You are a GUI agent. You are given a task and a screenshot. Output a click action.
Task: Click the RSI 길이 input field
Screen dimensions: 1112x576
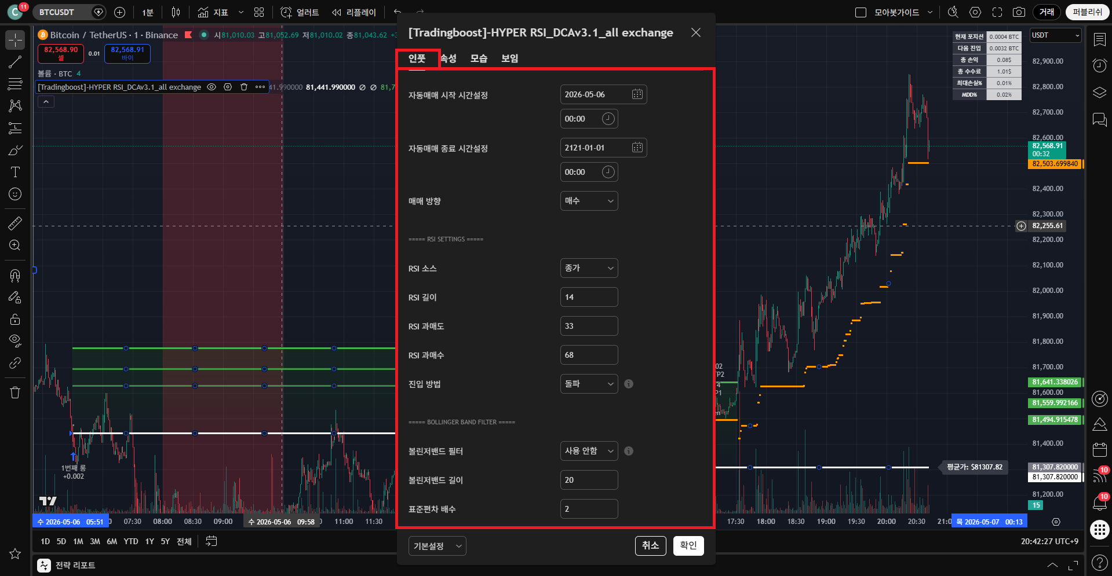589,297
